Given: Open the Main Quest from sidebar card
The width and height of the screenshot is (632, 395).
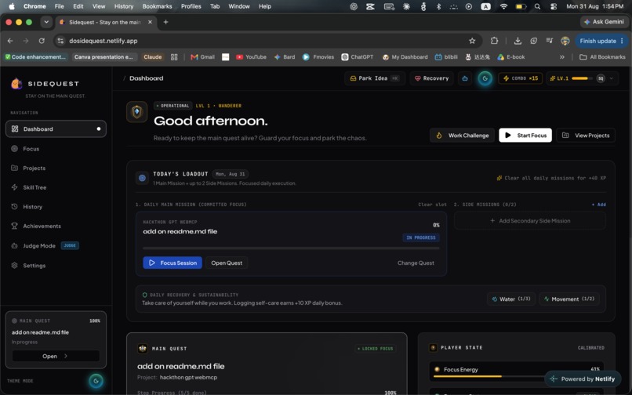Looking at the screenshot, I should 56,356.
